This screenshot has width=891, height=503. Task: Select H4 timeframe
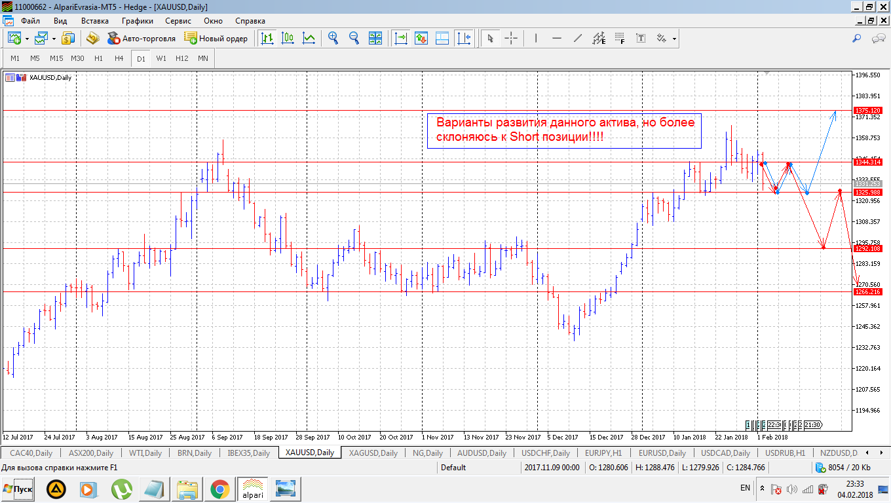[119, 58]
